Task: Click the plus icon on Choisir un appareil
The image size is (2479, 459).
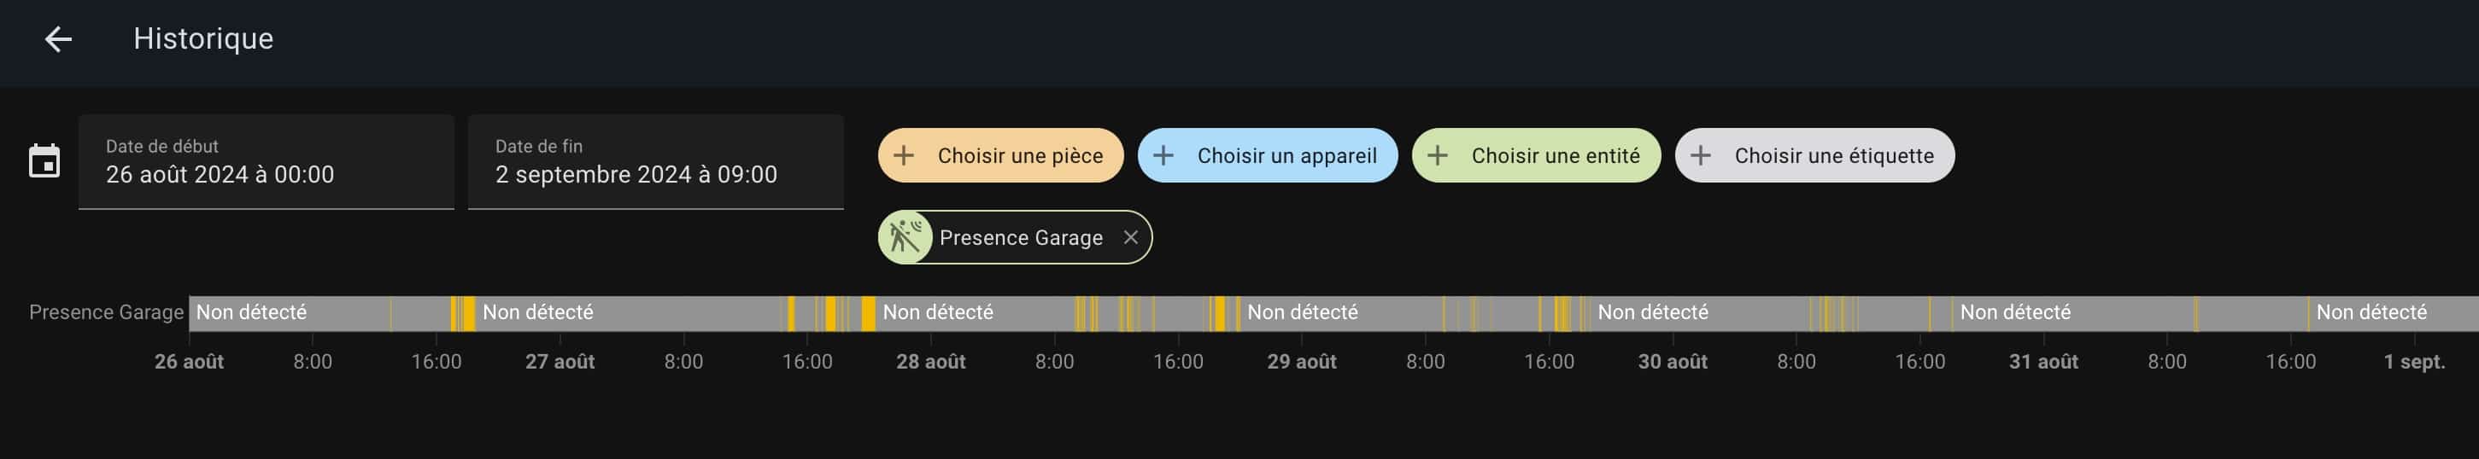Action: (x=1163, y=155)
